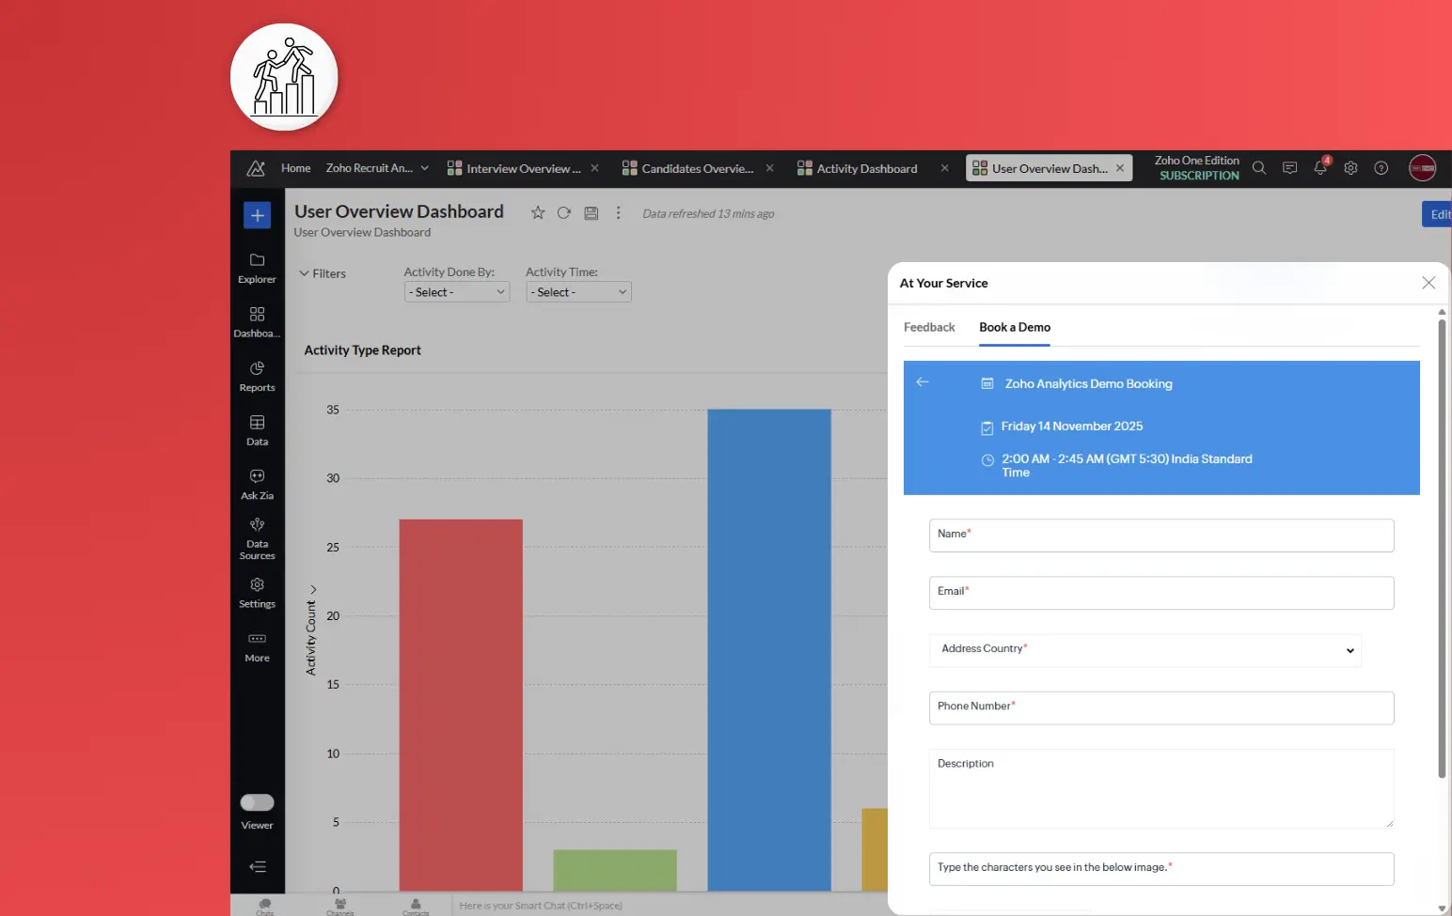This screenshot has width=1452, height=916.
Task: Switch to the Activity Dashboard tab
Action: point(866,169)
